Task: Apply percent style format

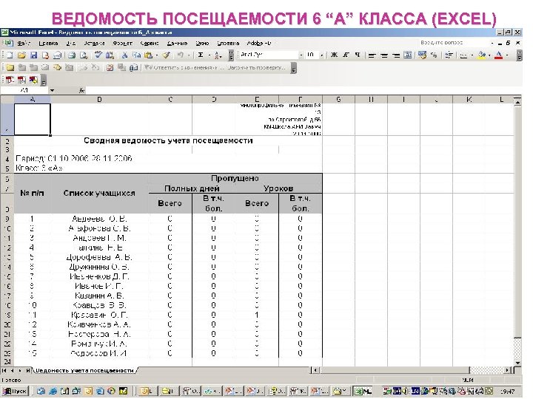Action: (x=434, y=55)
